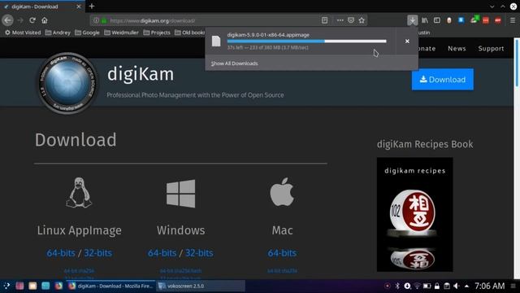Check battery status in system tray

coord(427,286)
